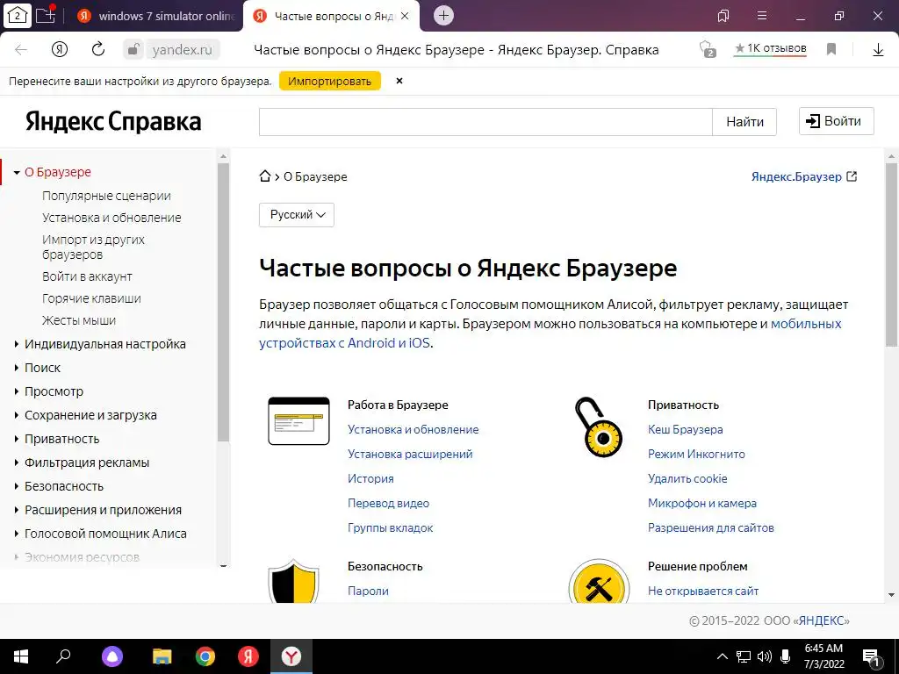Viewport: 899px width, 674px height.
Task: Open taskbar search magnifier
Action: click(63, 656)
